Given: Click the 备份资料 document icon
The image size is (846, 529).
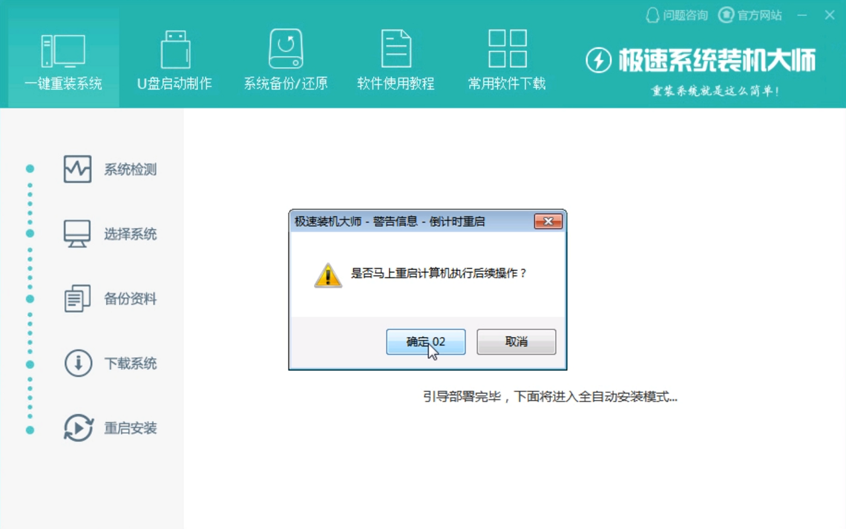Looking at the screenshot, I should click(x=76, y=299).
